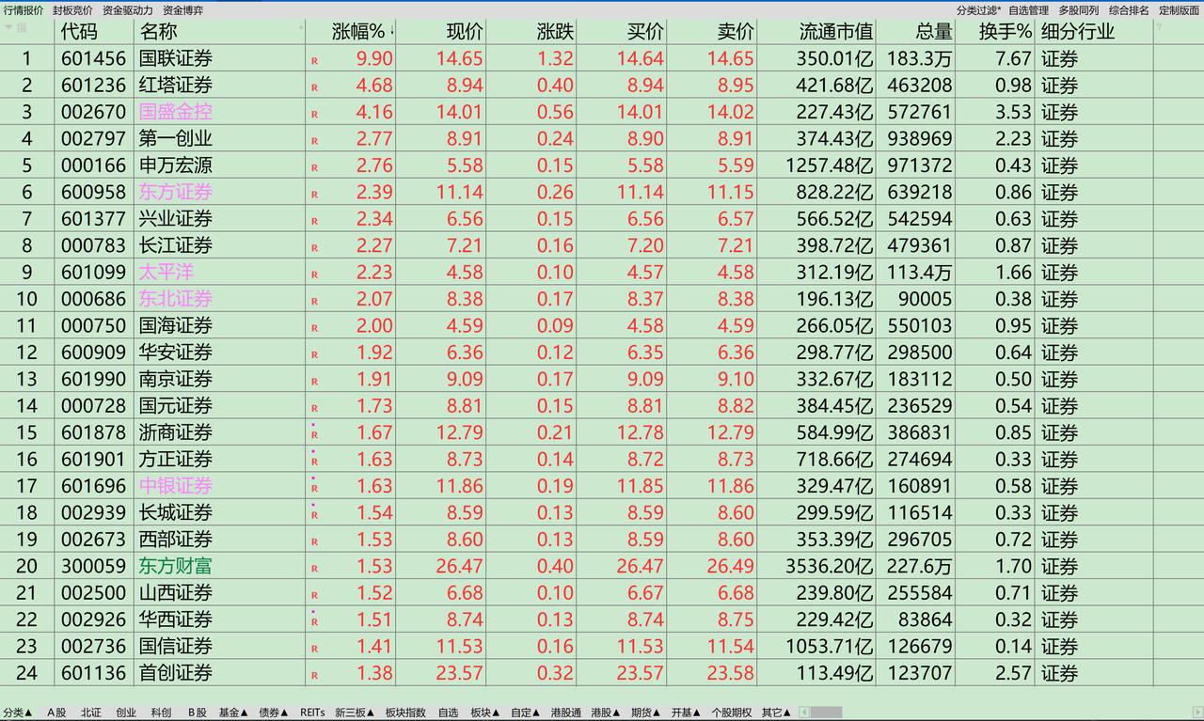
Task: Click the 代码 column header
Action: pyautogui.click(x=79, y=31)
